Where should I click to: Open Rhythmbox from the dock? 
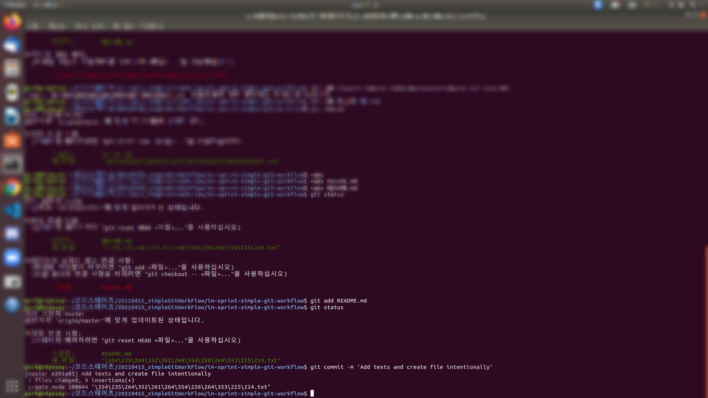click(x=12, y=92)
